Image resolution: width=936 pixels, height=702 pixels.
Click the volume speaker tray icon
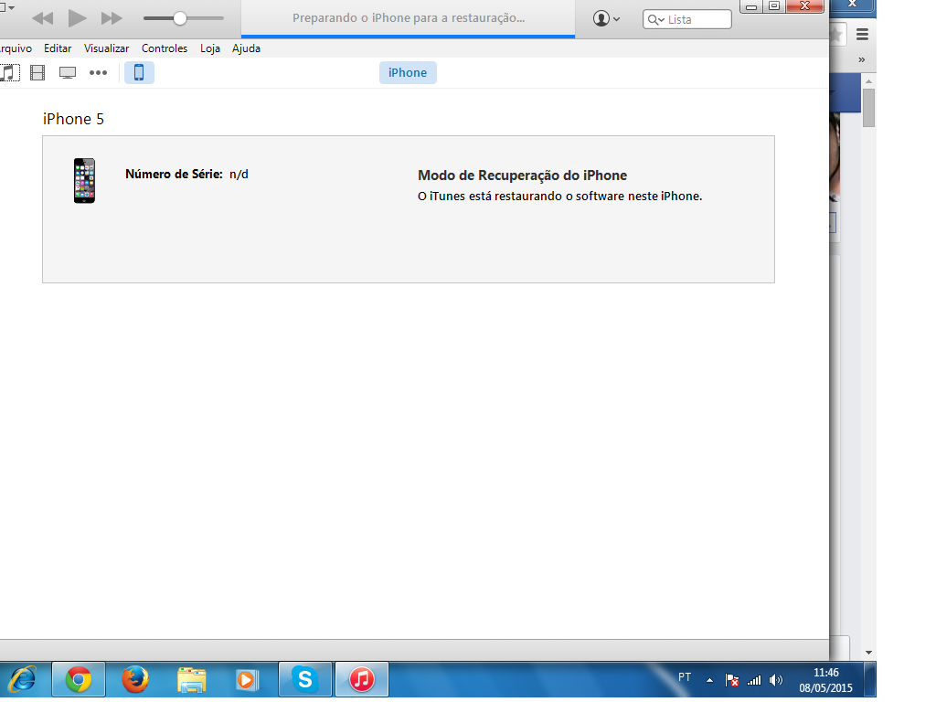click(x=776, y=680)
